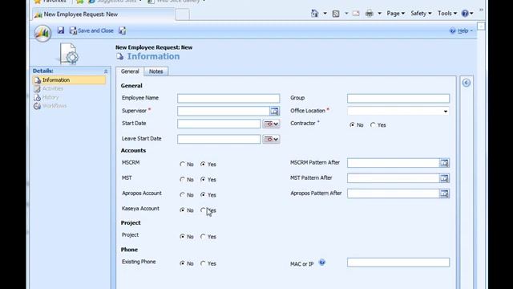Click the RSS feeds icon
Image resolution: width=513 pixels, height=289 pixels.
click(336, 14)
